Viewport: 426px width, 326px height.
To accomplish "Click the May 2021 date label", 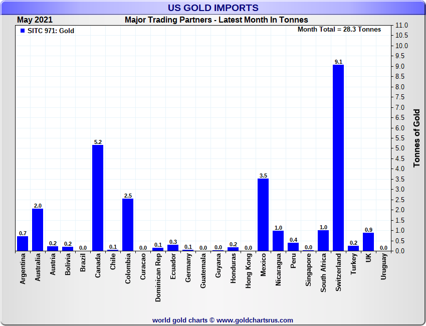I will (x=34, y=20).
